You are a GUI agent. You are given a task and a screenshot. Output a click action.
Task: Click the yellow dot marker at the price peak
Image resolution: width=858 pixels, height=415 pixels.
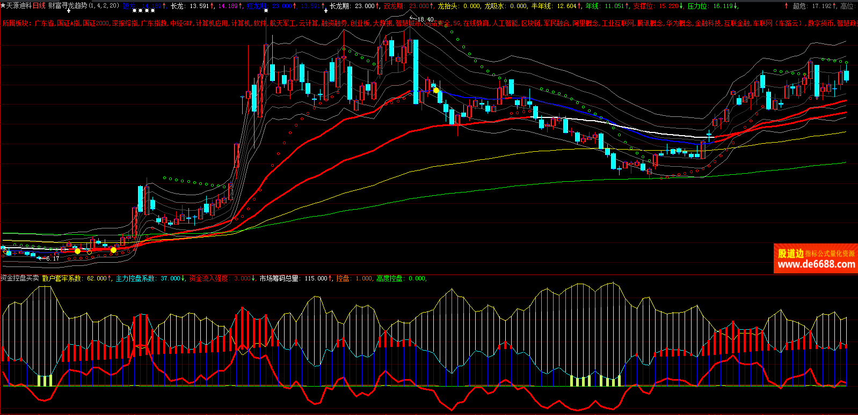click(x=436, y=91)
